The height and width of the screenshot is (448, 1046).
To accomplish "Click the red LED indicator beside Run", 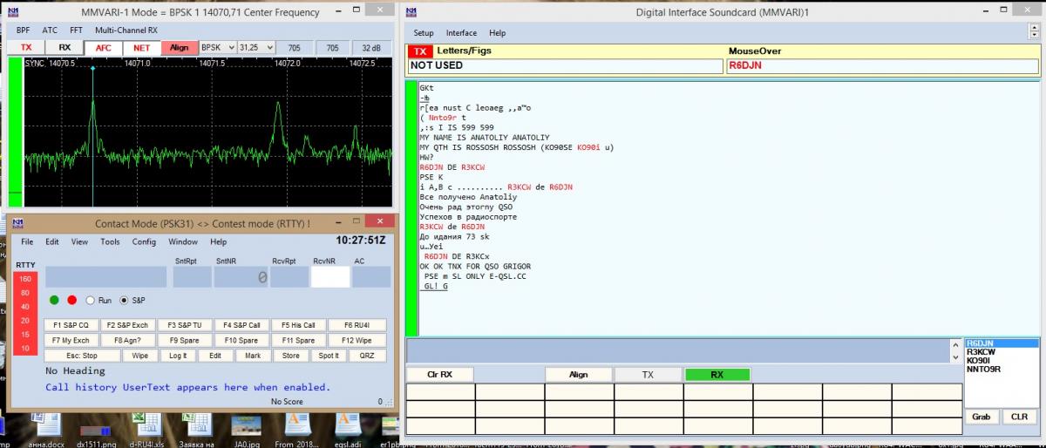I will tap(71, 300).
